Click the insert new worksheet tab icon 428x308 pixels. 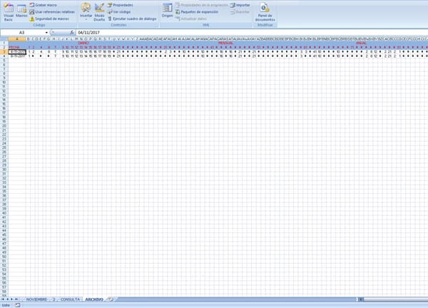[111, 299]
